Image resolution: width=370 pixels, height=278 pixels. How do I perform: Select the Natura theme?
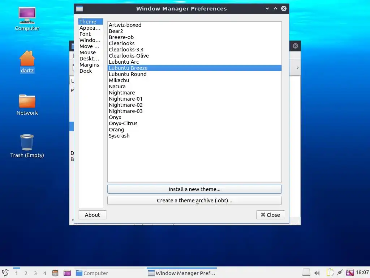[194, 86]
